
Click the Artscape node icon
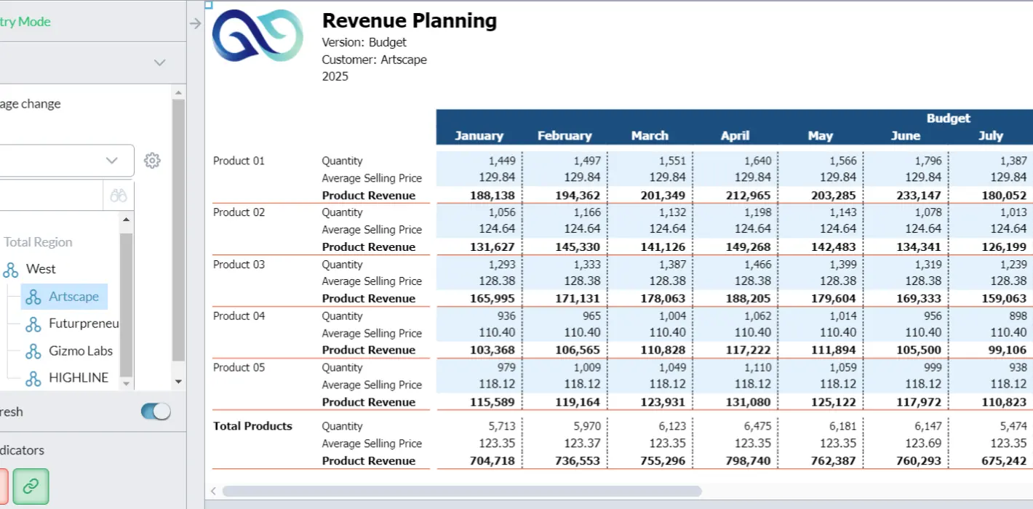point(33,297)
